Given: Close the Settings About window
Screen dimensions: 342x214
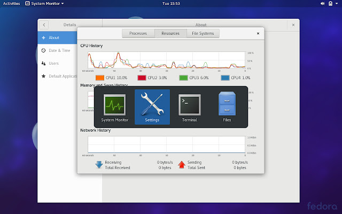Looking at the screenshot, I should 293,25.
